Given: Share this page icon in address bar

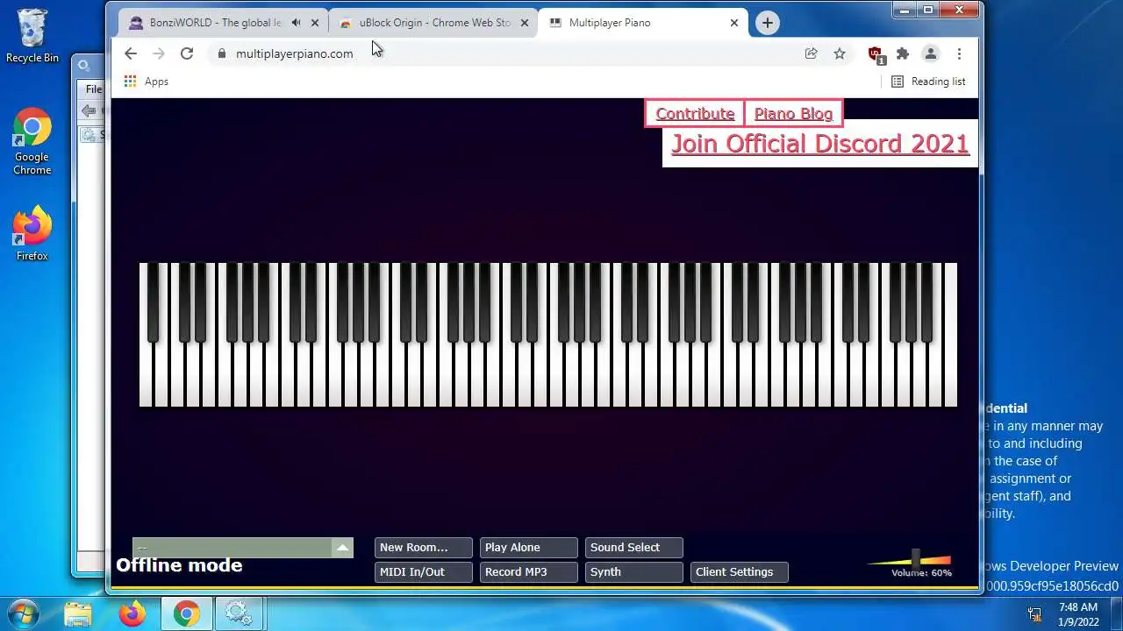Looking at the screenshot, I should pos(812,53).
